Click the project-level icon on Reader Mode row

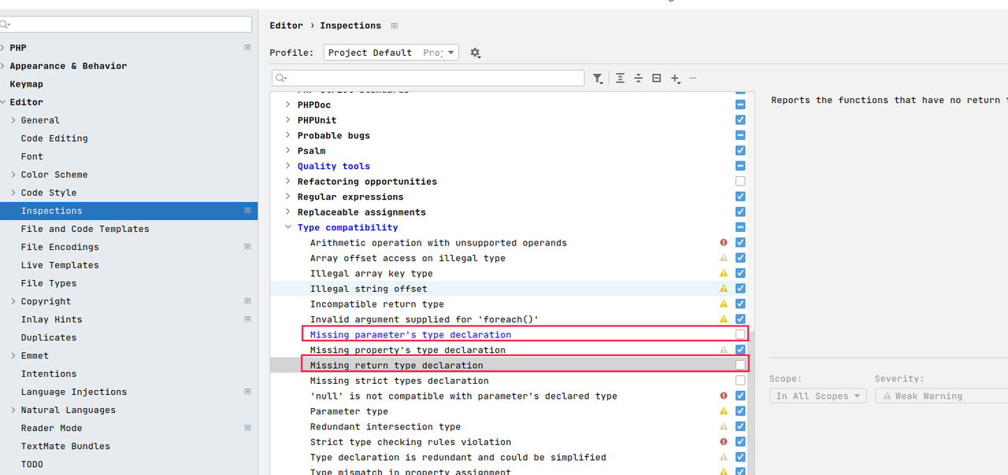click(x=247, y=428)
